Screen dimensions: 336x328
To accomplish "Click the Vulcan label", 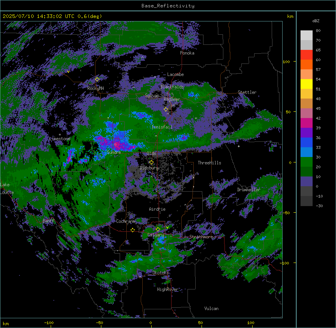I will (211, 309).
